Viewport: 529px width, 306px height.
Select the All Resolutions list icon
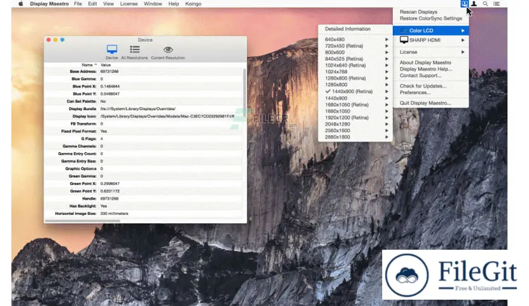(135, 49)
